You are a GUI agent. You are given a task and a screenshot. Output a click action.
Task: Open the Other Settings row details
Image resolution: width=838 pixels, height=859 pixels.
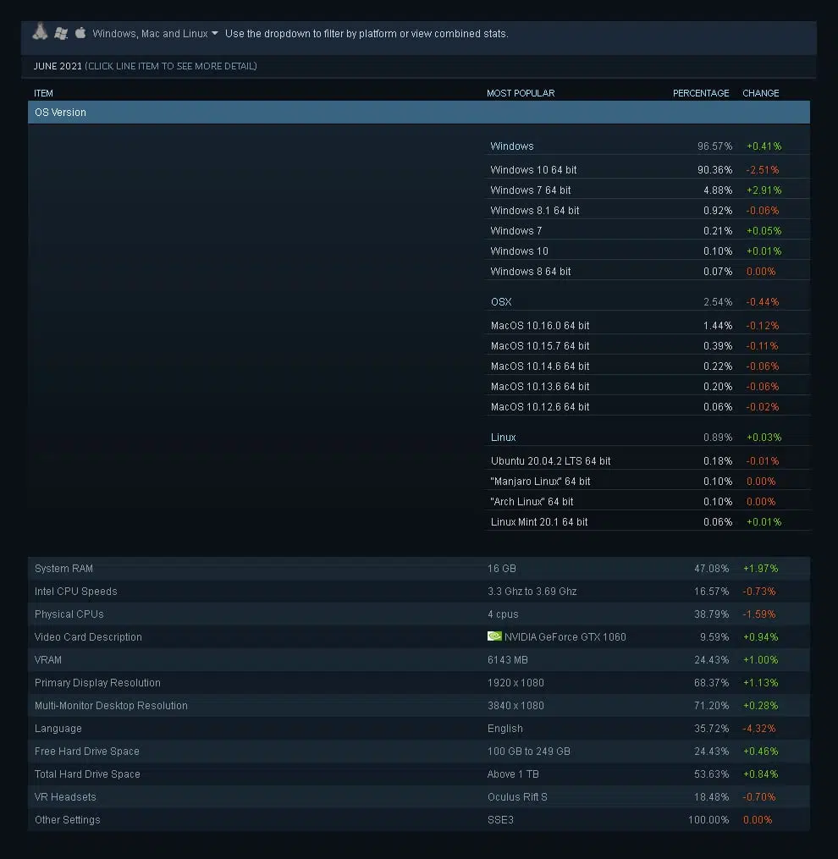(419, 820)
